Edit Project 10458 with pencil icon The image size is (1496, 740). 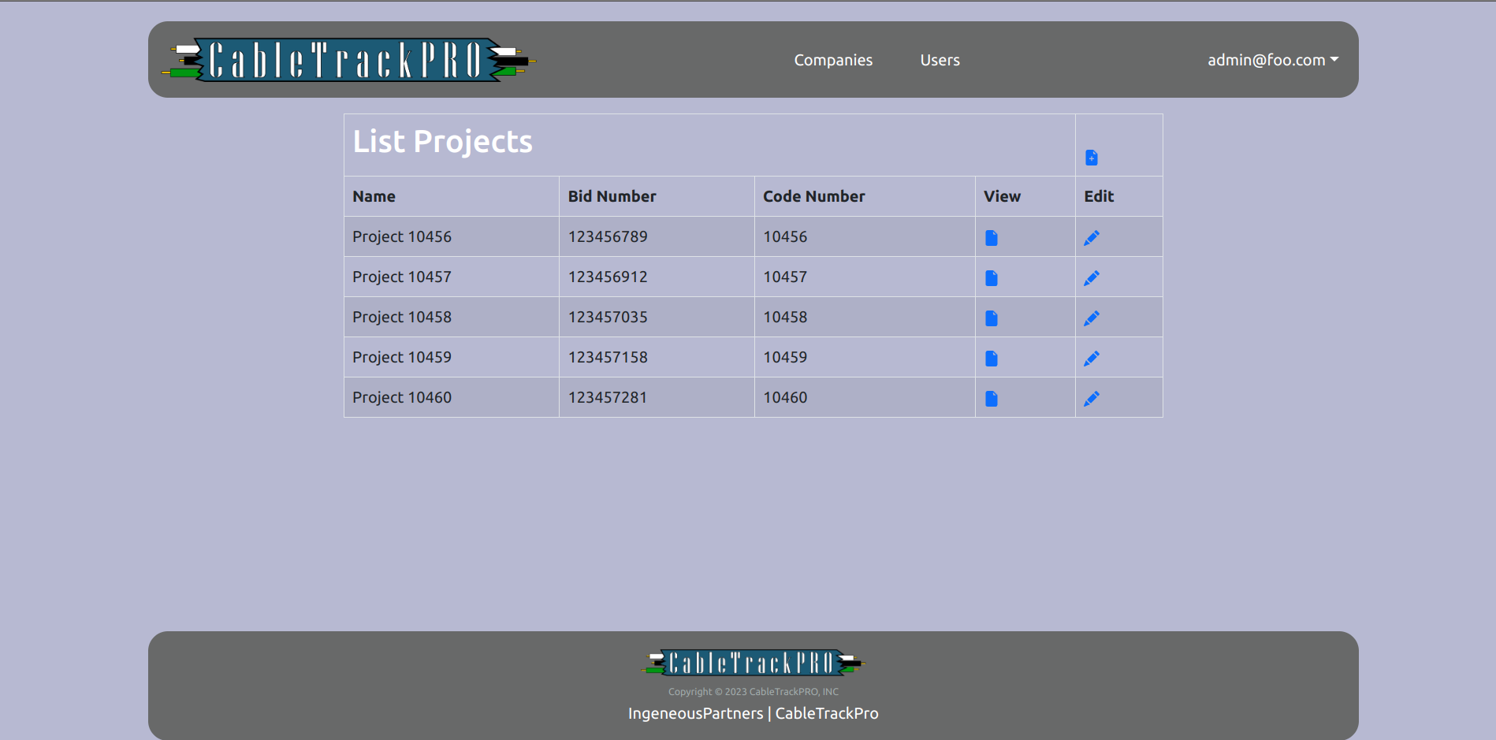pyautogui.click(x=1092, y=318)
